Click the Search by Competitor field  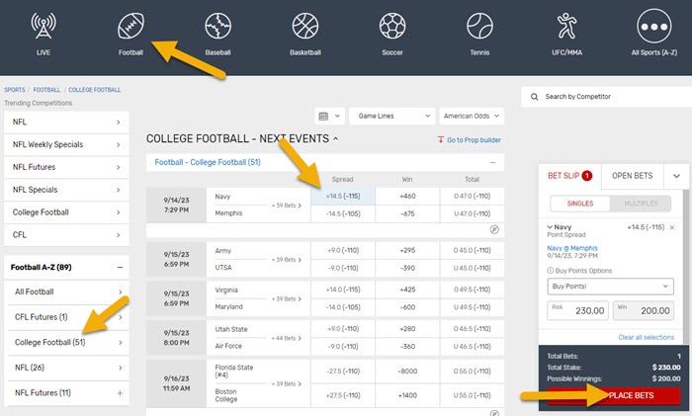pyautogui.click(x=603, y=97)
